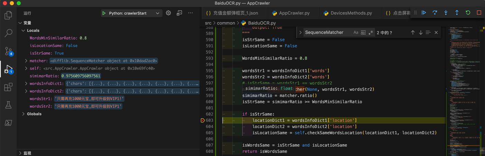Open the Explorer view in activity bar
The height and width of the screenshot is (156, 485).
coord(8,15)
